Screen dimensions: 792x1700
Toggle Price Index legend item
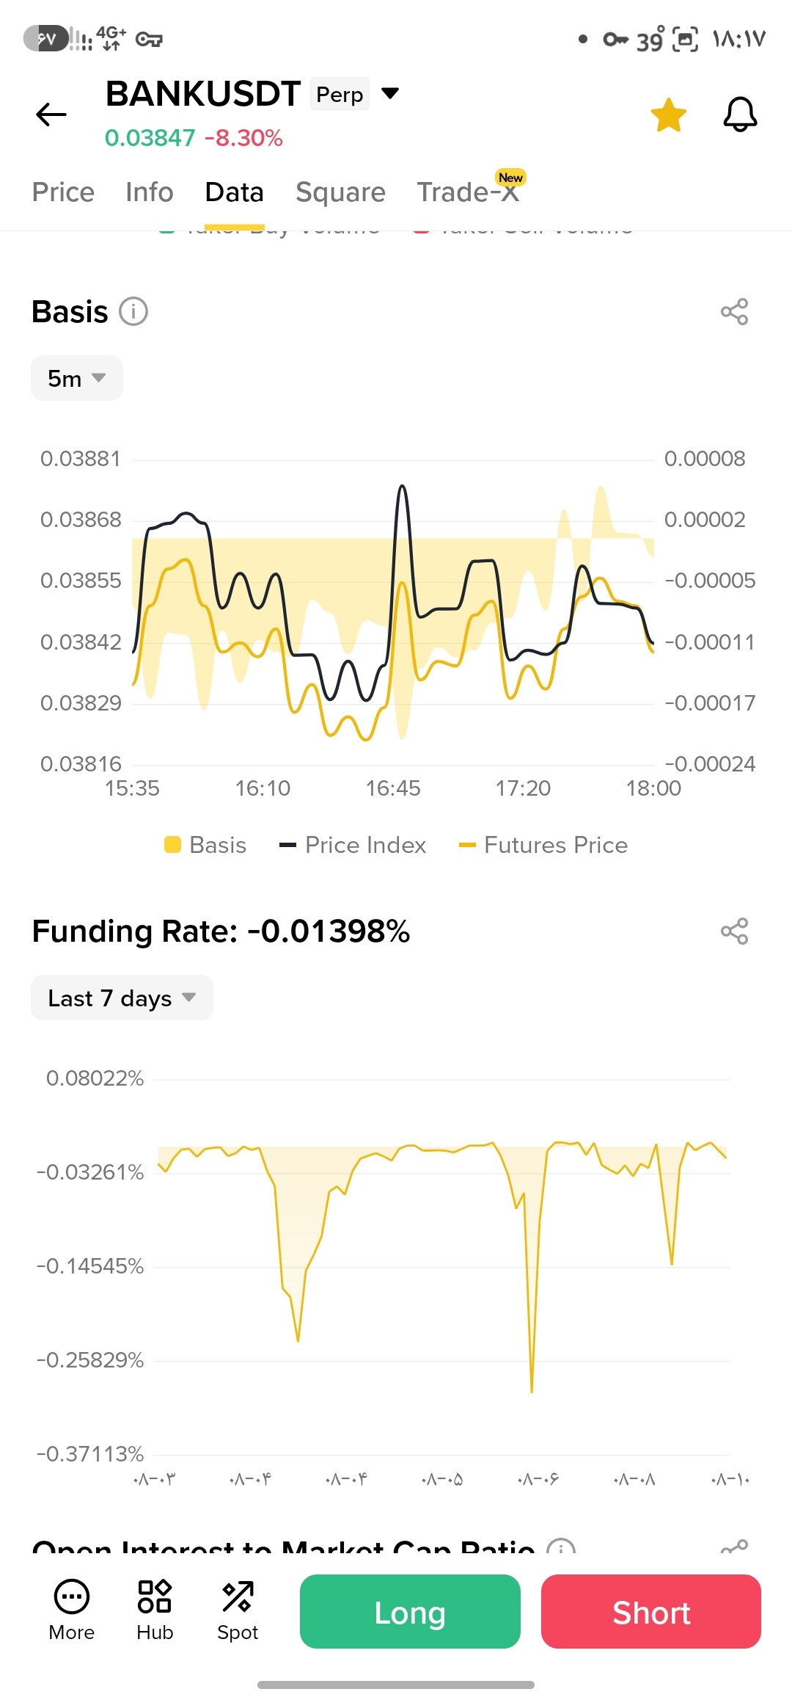click(353, 845)
